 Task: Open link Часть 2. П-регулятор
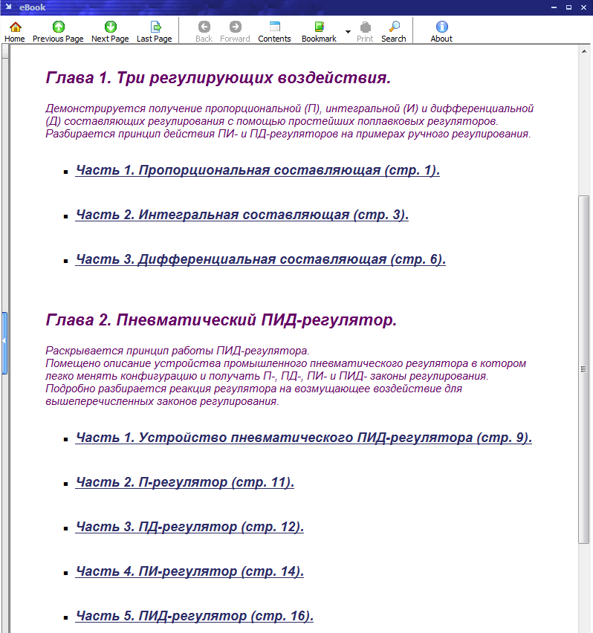point(185,482)
